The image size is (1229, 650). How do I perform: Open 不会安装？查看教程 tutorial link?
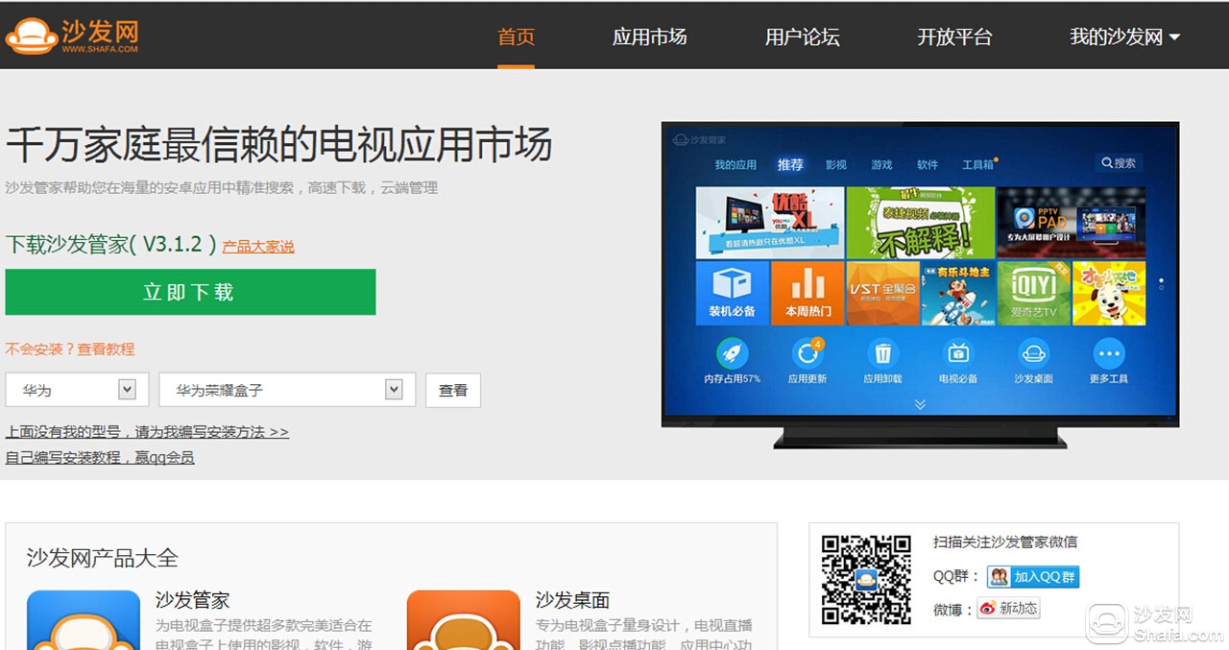click(x=70, y=349)
